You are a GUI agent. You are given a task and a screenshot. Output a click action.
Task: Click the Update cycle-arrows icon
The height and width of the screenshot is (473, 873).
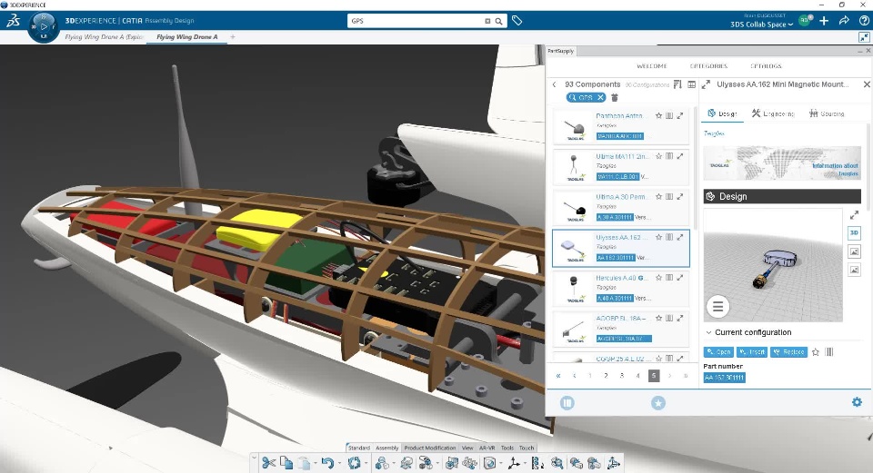(354, 462)
